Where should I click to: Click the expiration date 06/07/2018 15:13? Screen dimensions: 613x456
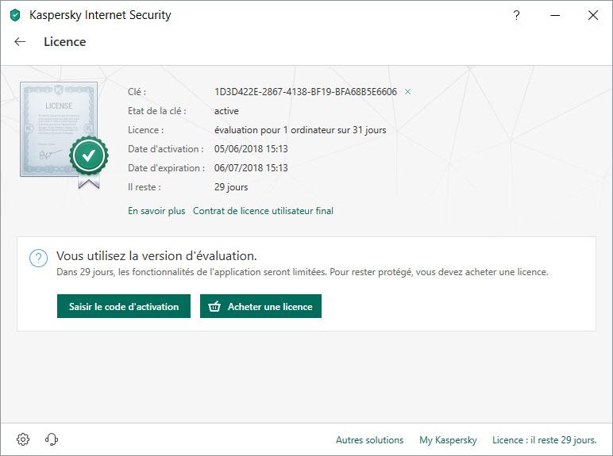pyautogui.click(x=251, y=168)
